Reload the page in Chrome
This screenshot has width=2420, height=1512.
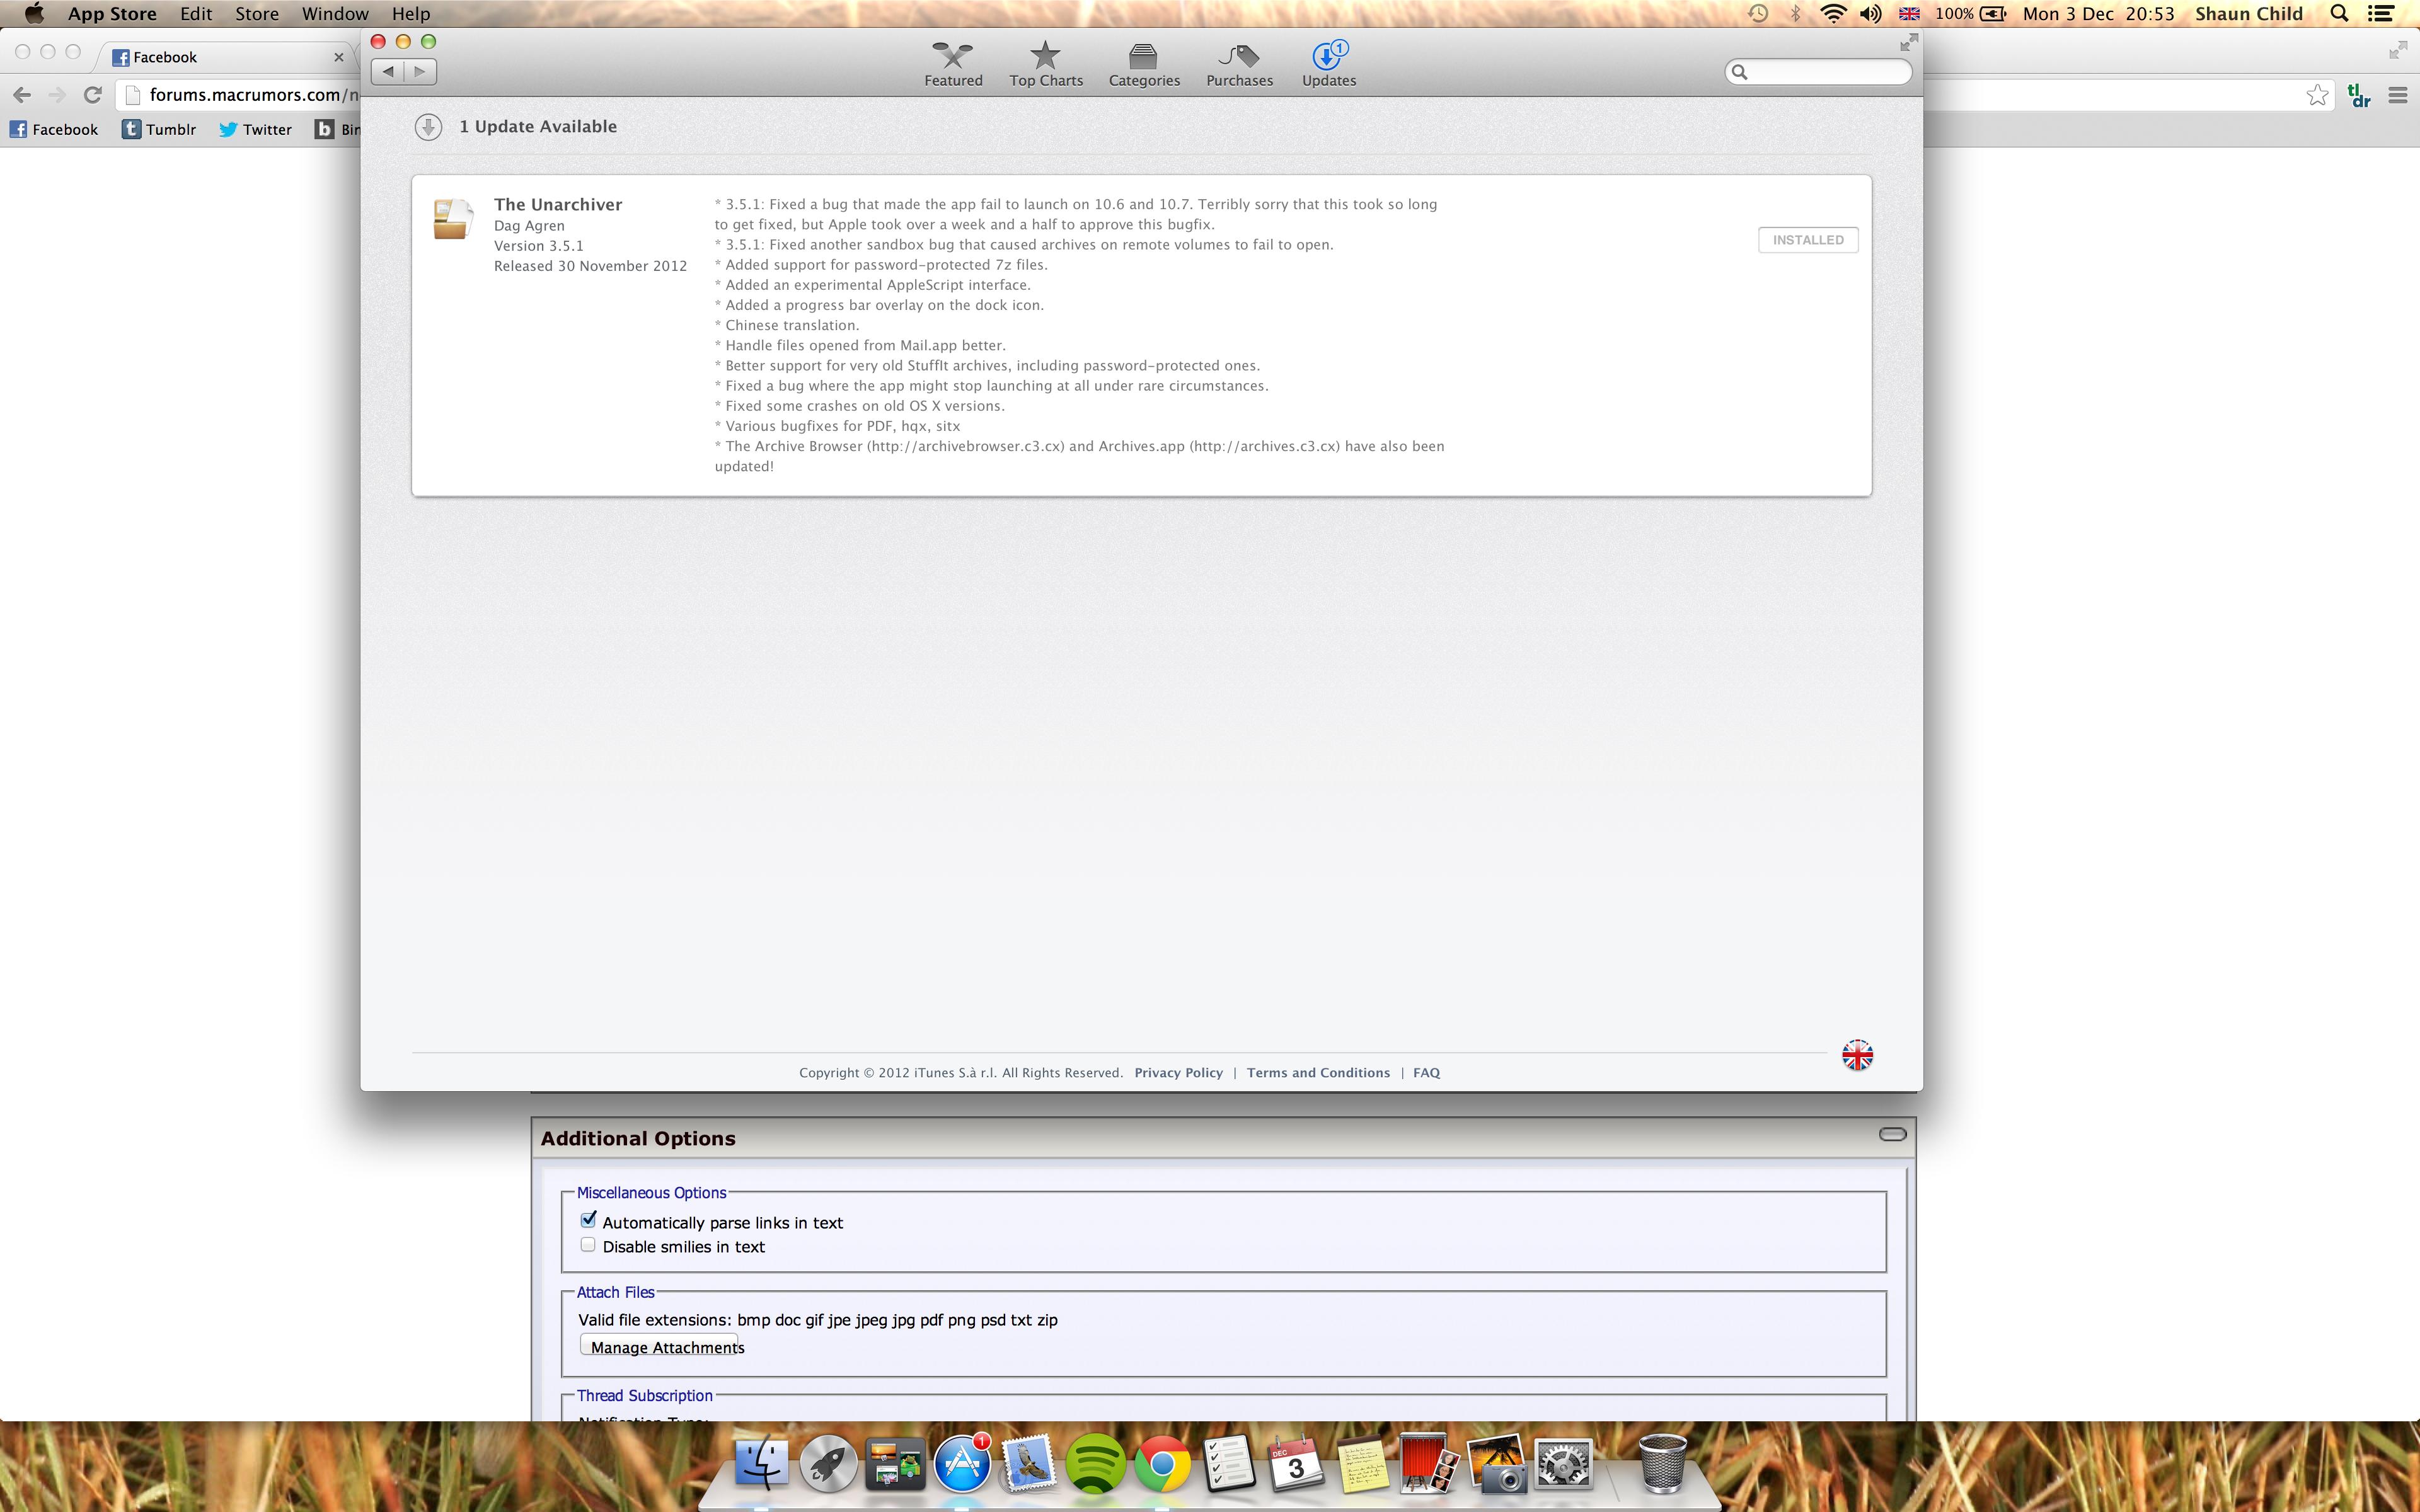pyautogui.click(x=92, y=95)
